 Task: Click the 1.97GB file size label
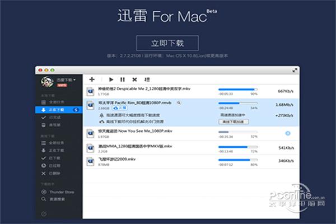coord(104,137)
